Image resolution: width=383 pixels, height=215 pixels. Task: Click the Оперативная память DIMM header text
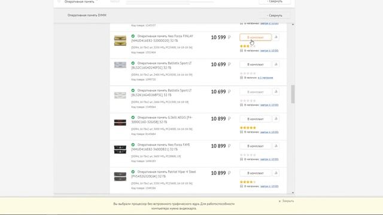point(87,15)
